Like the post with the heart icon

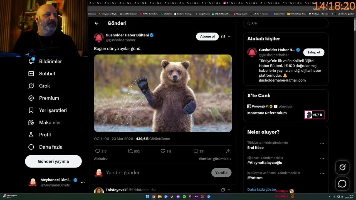coord(163,151)
